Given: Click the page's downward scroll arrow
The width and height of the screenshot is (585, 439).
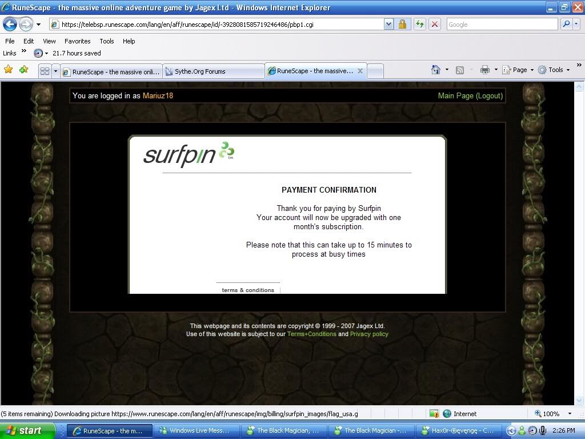Looking at the screenshot, I should click(x=579, y=401).
